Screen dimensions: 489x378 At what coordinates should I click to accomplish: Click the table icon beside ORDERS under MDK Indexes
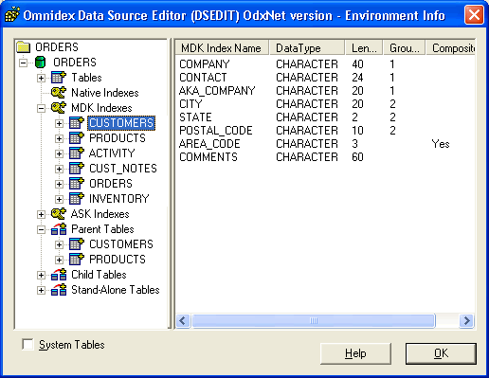77,184
